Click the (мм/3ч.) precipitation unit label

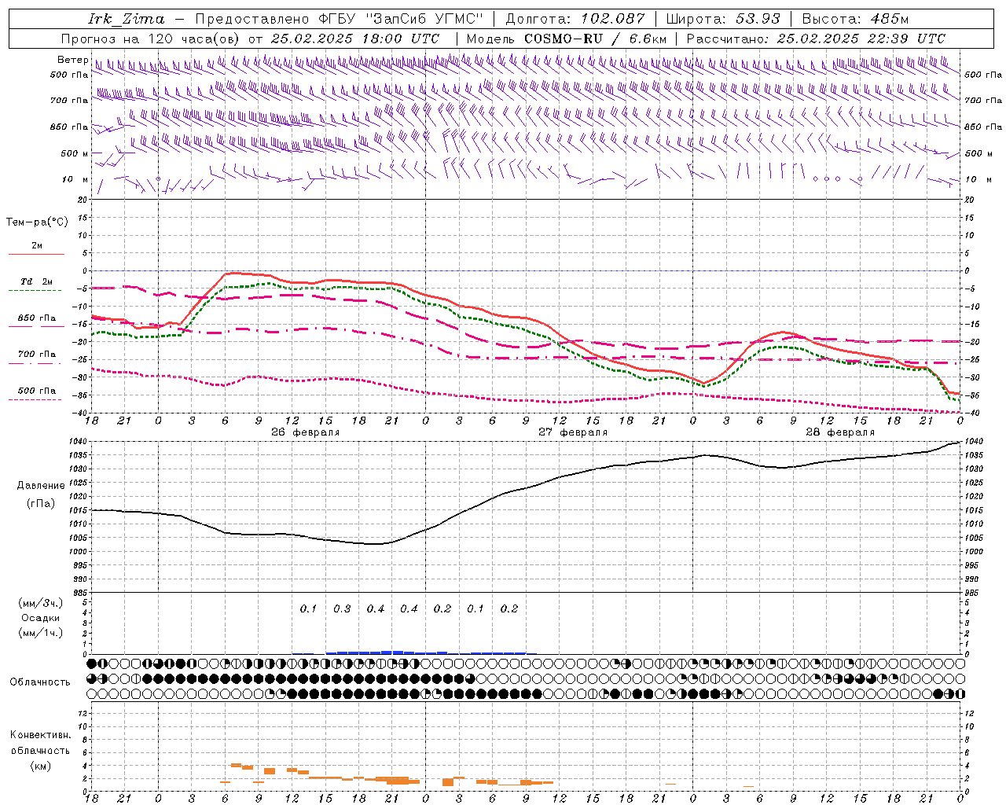[41, 604]
